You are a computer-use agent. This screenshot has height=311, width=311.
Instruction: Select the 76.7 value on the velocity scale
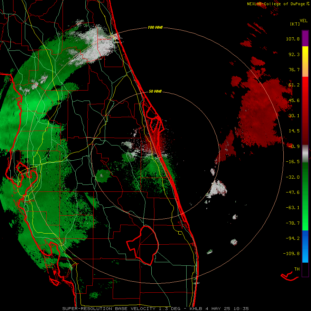pos(294,69)
